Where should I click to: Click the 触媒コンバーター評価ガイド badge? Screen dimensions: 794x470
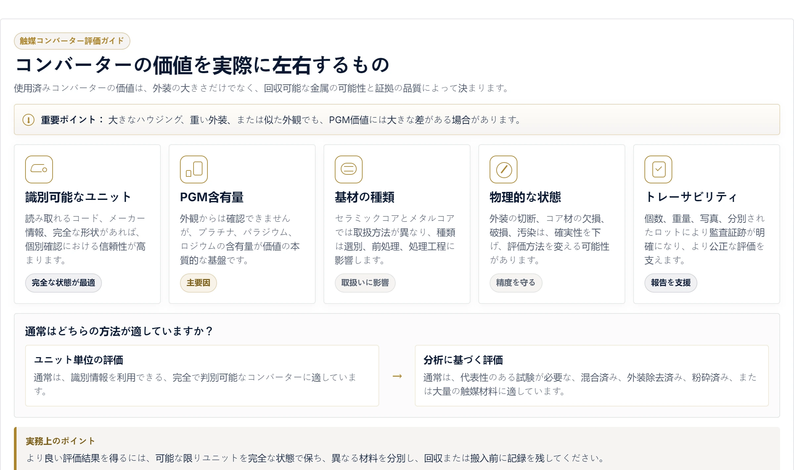point(72,41)
